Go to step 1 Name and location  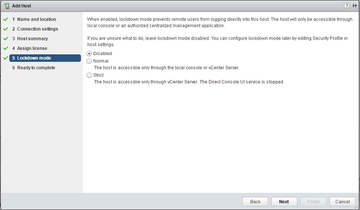36,19
